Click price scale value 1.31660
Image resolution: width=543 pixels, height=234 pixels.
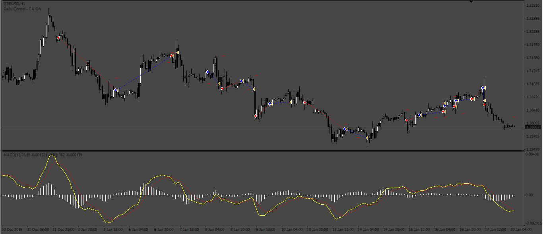tap(532, 58)
